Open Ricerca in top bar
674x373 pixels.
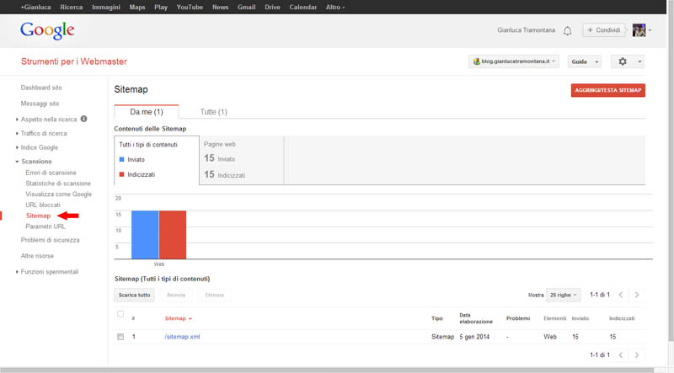(72, 7)
